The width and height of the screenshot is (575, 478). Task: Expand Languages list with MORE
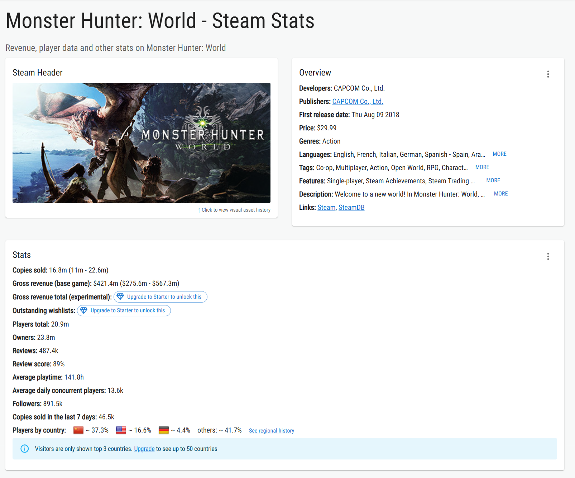pyautogui.click(x=499, y=154)
